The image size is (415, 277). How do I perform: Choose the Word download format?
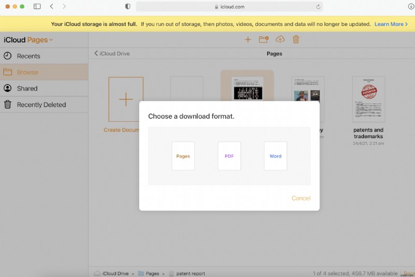coord(275,156)
